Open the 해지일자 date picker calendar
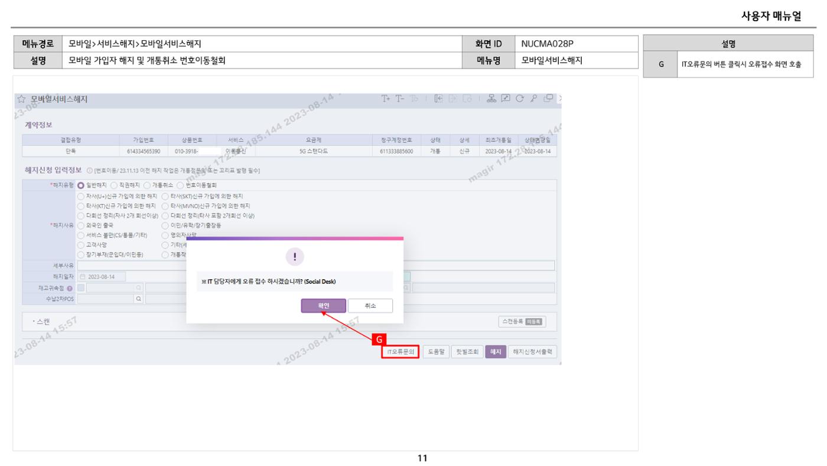 83,277
